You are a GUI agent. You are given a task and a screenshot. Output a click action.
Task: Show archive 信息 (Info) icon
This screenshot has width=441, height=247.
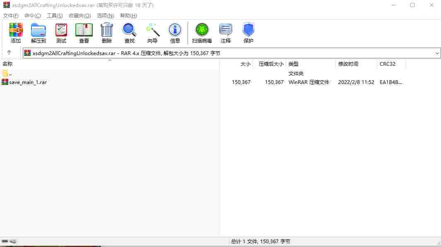(x=175, y=33)
